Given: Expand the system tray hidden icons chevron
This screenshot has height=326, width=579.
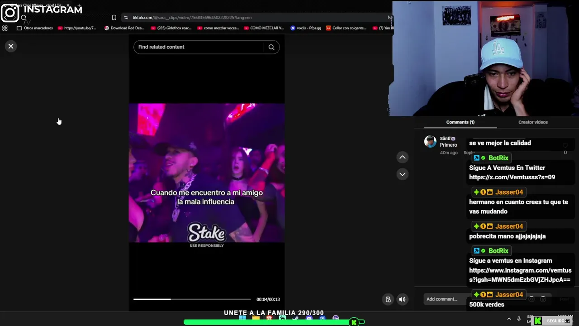Looking at the screenshot, I should tap(509, 319).
